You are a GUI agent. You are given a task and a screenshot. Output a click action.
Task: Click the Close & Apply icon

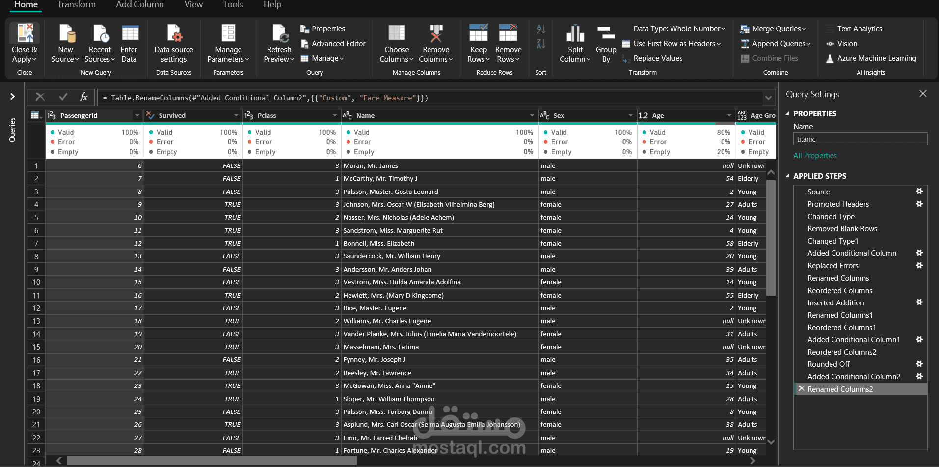tap(25, 33)
